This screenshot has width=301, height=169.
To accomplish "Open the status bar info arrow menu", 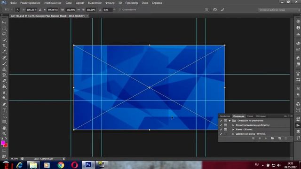I will pyautogui.click(x=64, y=159).
